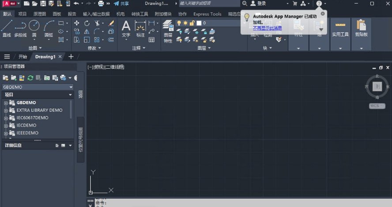The image size is (392, 207).
Task: Toggle layer freeze sun icon
Action: click(x=185, y=23)
